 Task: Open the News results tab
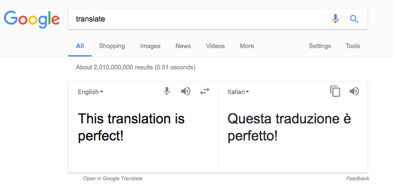click(x=183, y=46)
